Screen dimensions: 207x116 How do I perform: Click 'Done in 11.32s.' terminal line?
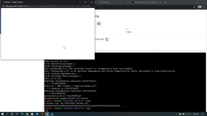53,79
